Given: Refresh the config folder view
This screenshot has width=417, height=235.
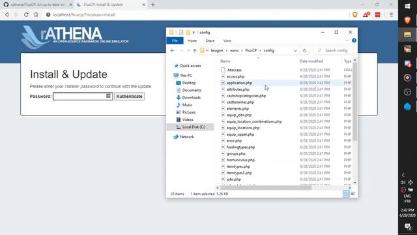Looking at the screenshot, I should coord(304,51).
